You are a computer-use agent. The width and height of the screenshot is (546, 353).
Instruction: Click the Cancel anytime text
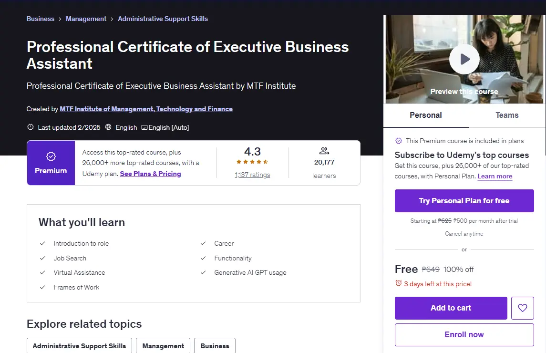464,234
